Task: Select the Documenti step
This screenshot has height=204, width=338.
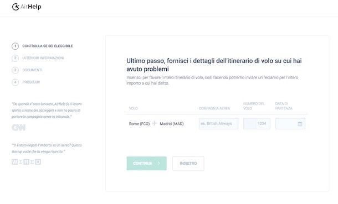Action: [x=32, y=70]
